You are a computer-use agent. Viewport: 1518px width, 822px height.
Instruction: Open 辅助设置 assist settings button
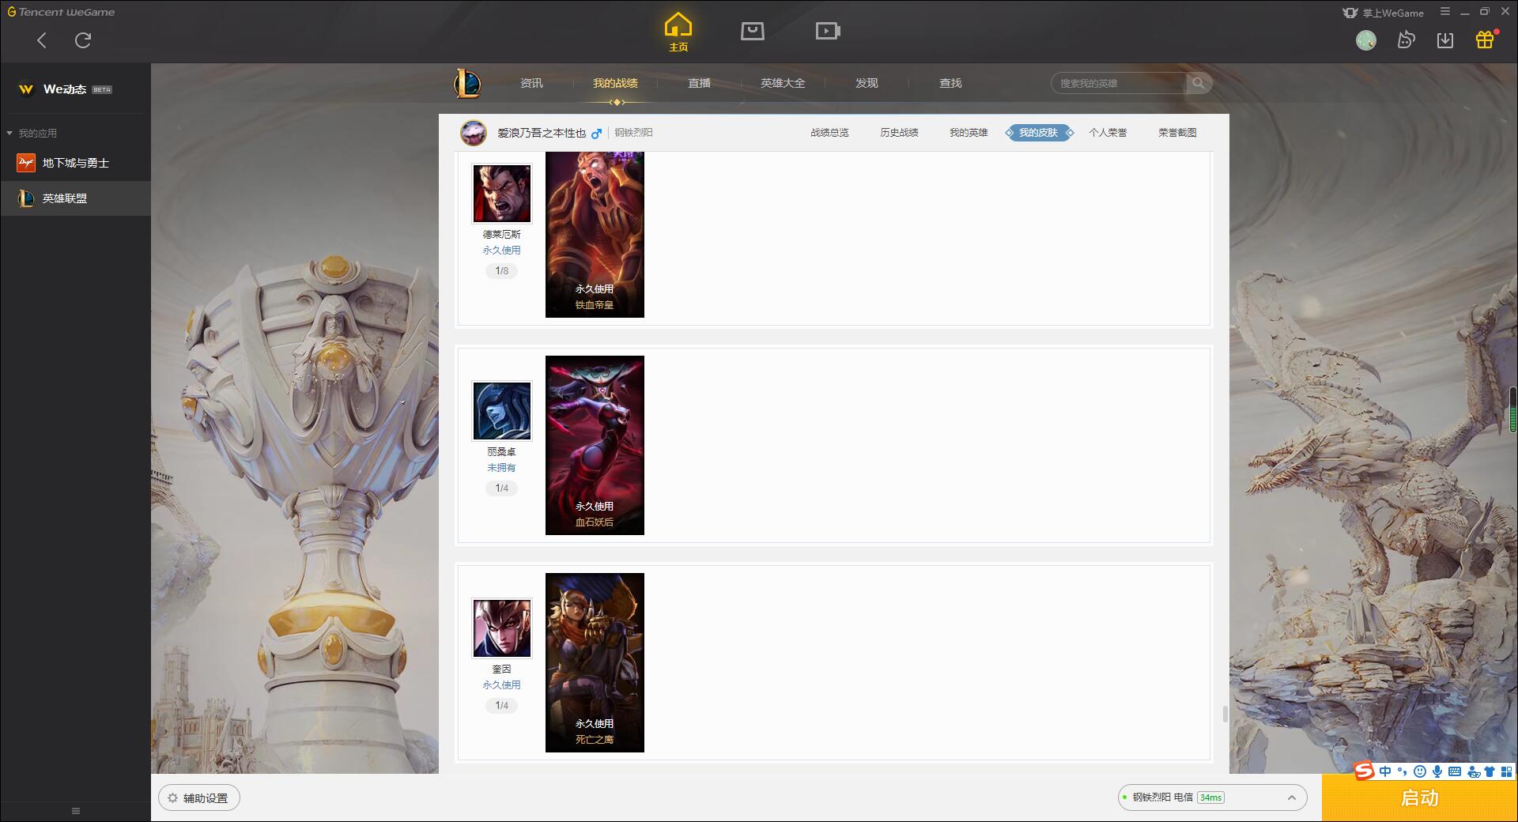[x=199, y=798]
